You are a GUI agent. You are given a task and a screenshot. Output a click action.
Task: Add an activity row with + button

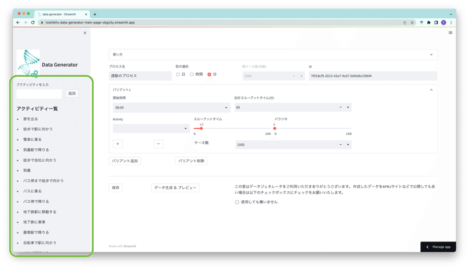[x=118, y=144]
